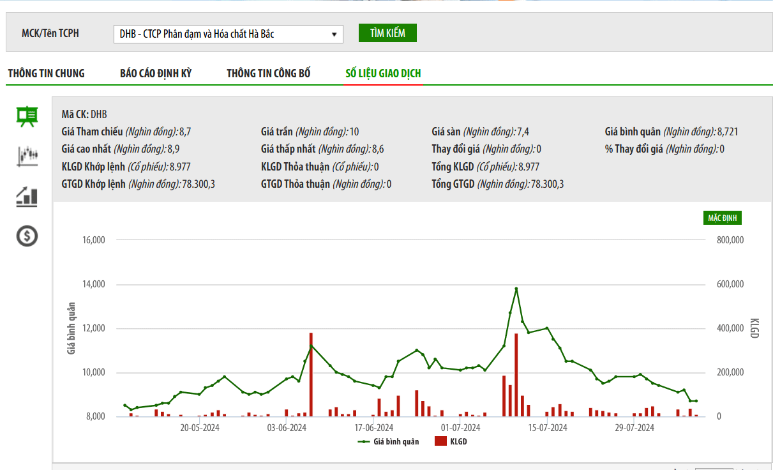Open the DHB company selection dropdown
The image size is (773, 470).
pyautogui.click(x=227, y=34)
